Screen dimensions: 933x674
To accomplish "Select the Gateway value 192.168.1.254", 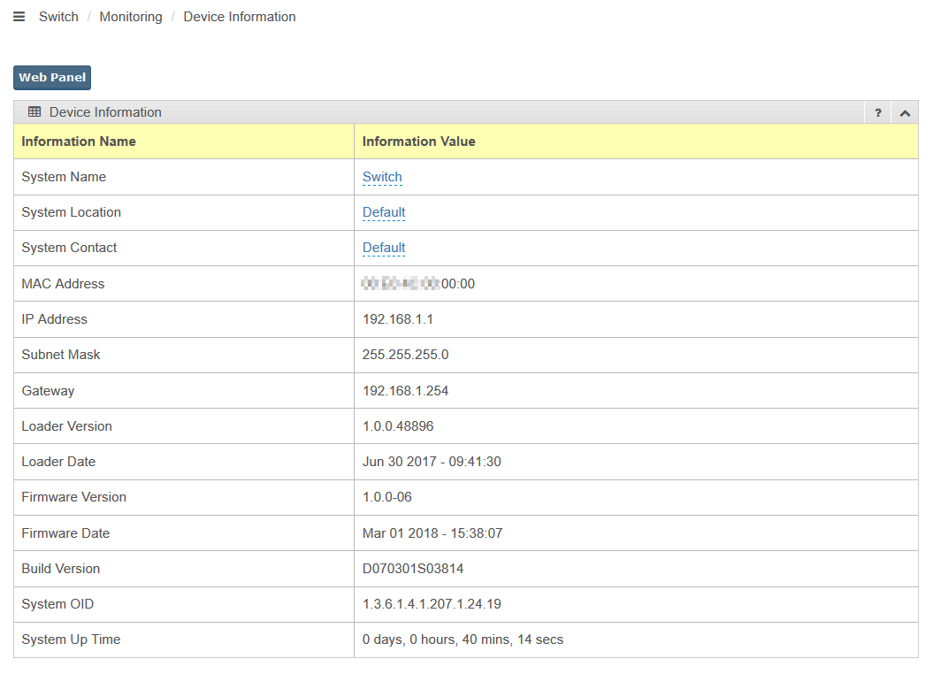I will tap(405, 391).
